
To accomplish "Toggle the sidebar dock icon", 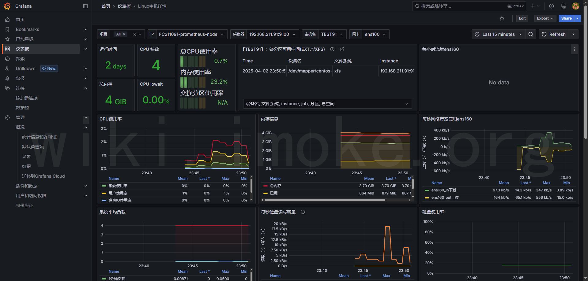I will click(85, 6).
